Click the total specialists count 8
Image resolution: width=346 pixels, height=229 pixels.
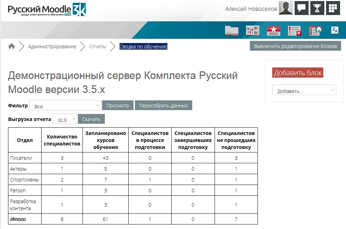(x=62, y=219)
